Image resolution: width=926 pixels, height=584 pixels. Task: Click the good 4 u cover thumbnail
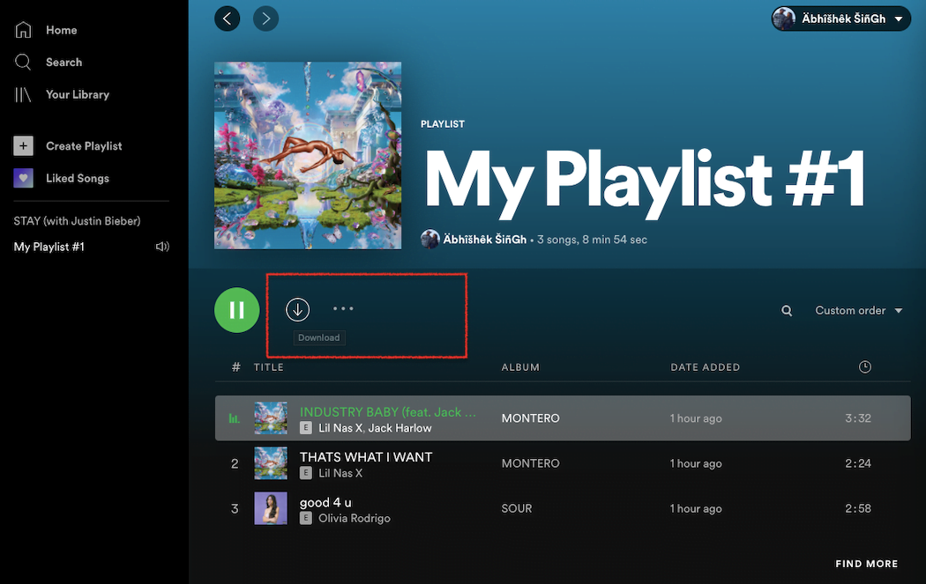(271, 508)
